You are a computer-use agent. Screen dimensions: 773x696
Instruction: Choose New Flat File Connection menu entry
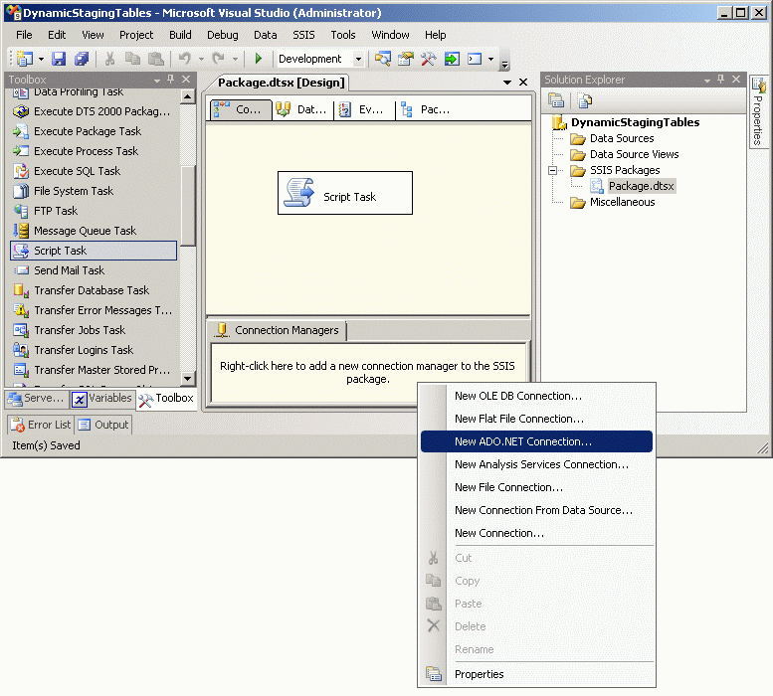pyautogui.click(x=536, y=419)
